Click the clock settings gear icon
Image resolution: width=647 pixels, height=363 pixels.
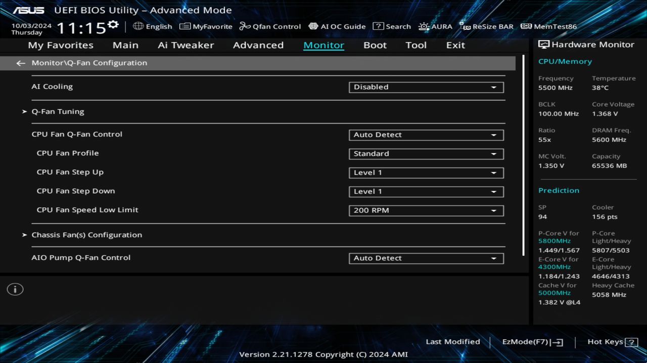tap(113, 24)
